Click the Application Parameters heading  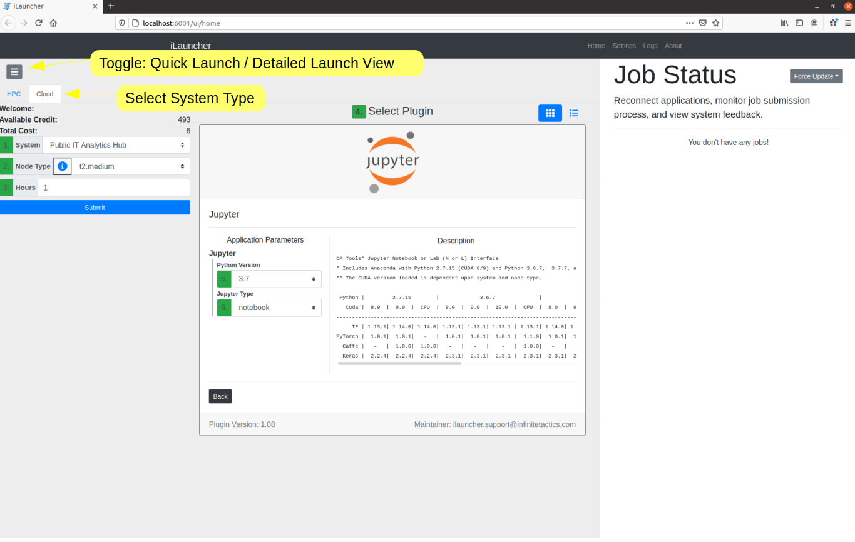[265, 240]
